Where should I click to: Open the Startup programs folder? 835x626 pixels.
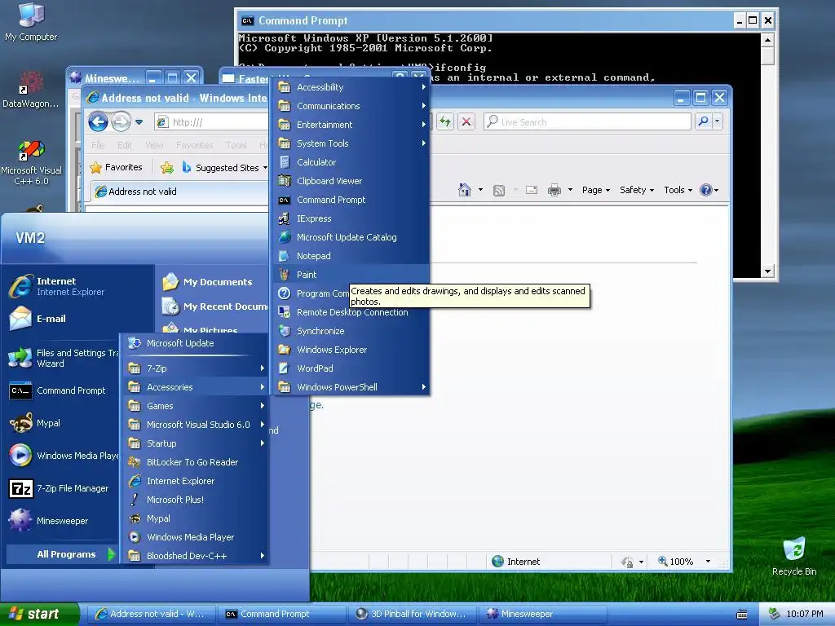[196, 443]
